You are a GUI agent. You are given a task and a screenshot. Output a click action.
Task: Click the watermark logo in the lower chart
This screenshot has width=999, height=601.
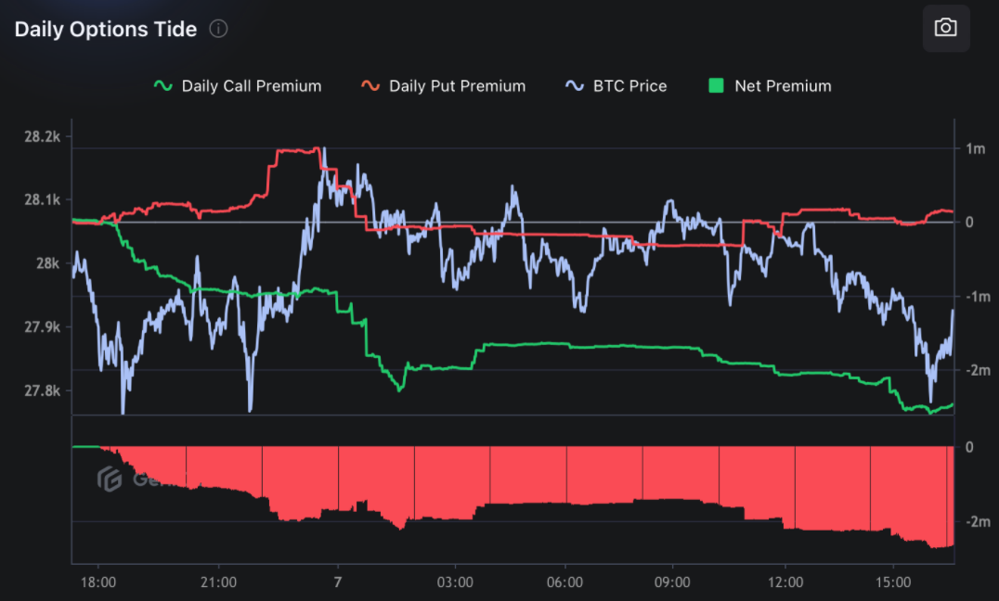click(x=110, y=480)
